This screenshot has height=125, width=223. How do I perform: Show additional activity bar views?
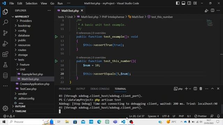coord(5,86)
